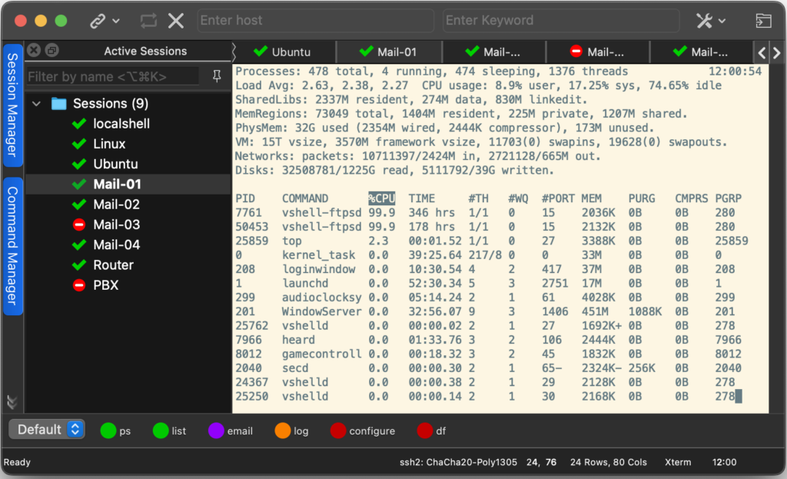The height and width of the screenshot is (479, 787).
Task: Open the wrench tools menu
Action: coord(706,21)
